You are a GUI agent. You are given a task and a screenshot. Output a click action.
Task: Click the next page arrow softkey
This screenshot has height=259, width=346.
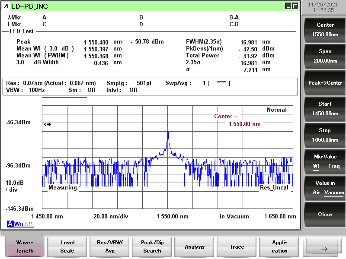coord(324,249)
